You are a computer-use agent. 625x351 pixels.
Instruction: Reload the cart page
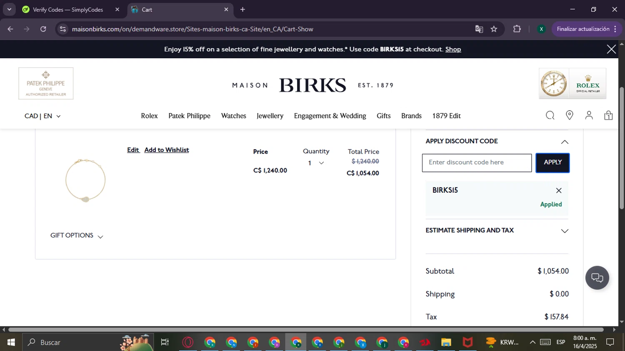43,29
